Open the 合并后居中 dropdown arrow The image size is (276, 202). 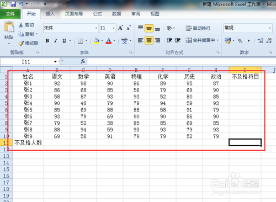tap(217, 40)
